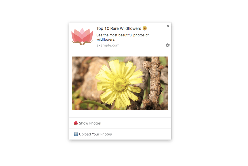Click the example.com source link
Screen dimensions: 248x166
tap(108, 45)
